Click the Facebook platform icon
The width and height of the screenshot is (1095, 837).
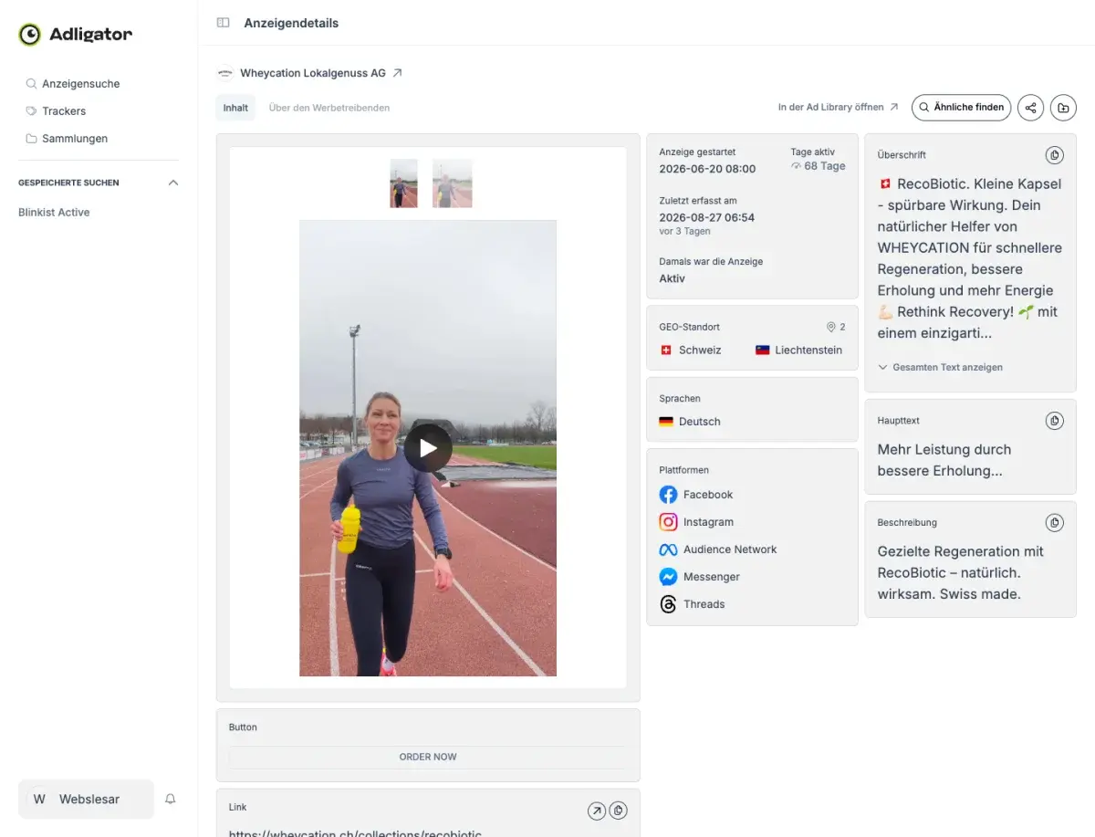668,495
